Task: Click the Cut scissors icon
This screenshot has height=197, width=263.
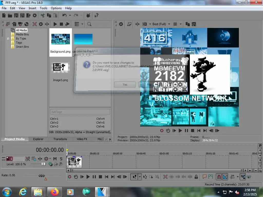Action: tap(43, 15)
